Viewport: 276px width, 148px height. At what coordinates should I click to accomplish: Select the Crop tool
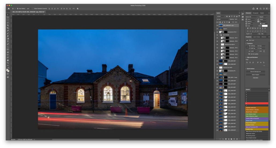click(x=8, y=28)
